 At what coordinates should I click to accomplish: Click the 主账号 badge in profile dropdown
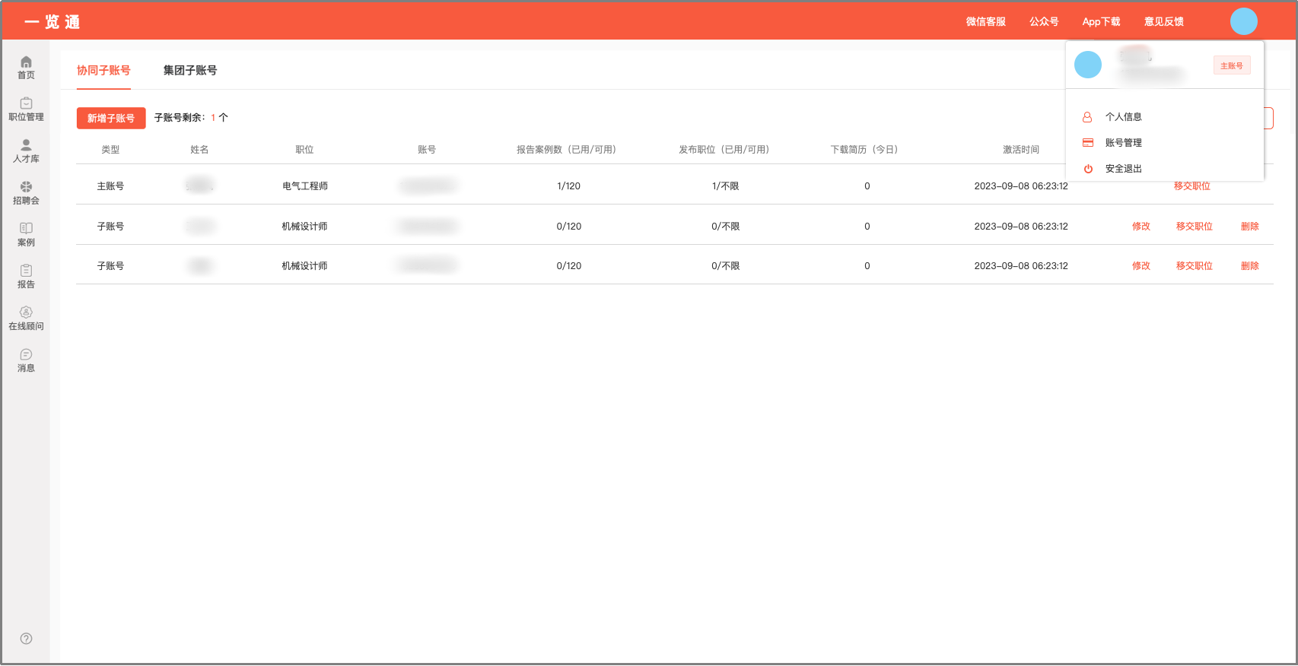pyautogui.click(x=1232, y=65)
